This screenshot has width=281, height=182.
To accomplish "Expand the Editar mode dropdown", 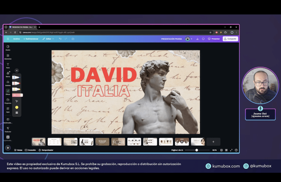I will (48, 39).
